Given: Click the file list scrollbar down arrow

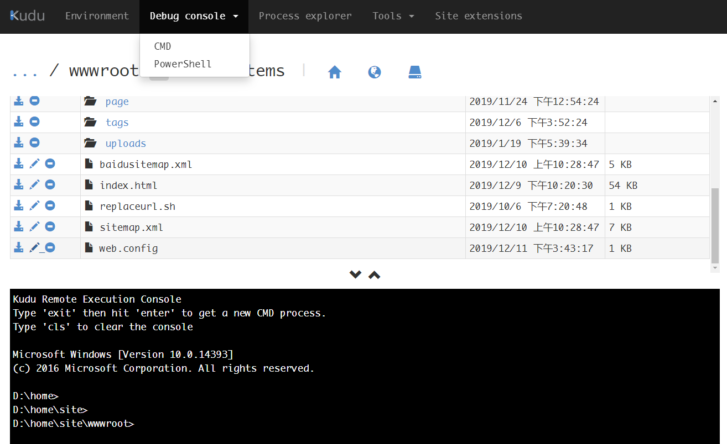Looking at the screenshot, I should click(715, 267).
